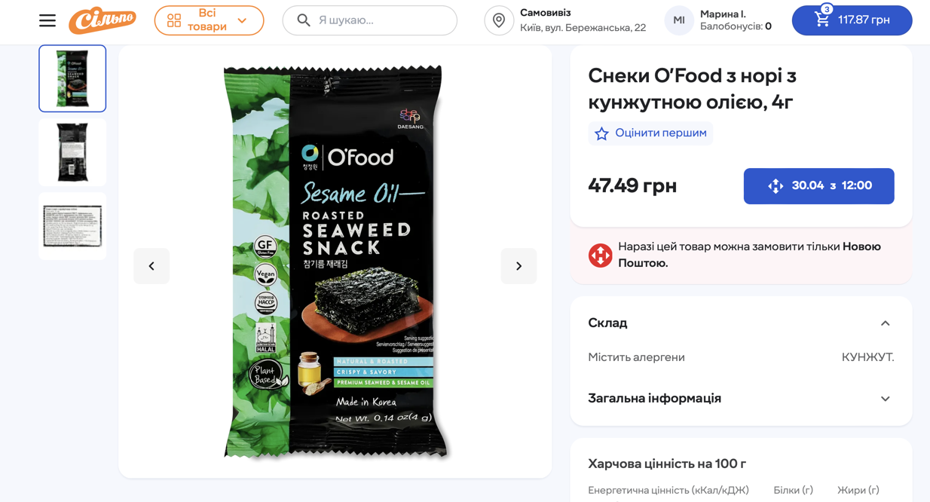Click the Оцінити першим link
This screenshot has height=502, width=930.
point(661,133)
